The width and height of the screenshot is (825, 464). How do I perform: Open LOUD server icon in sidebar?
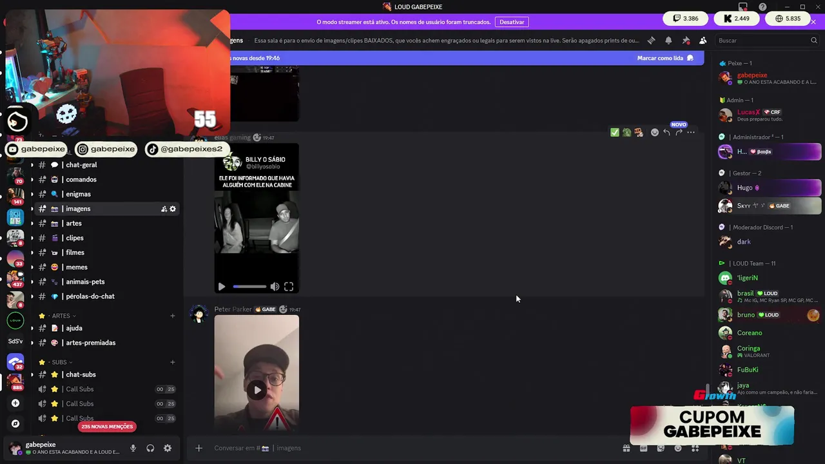15,320
